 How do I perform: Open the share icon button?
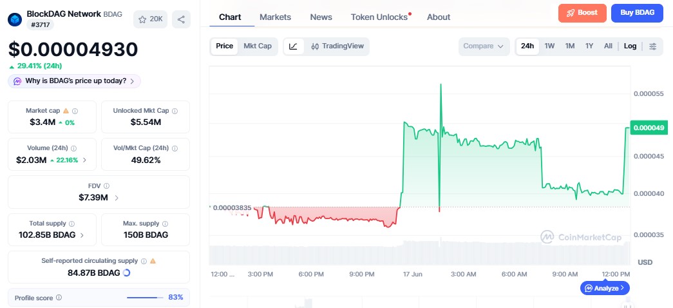[x=181, y=19]
